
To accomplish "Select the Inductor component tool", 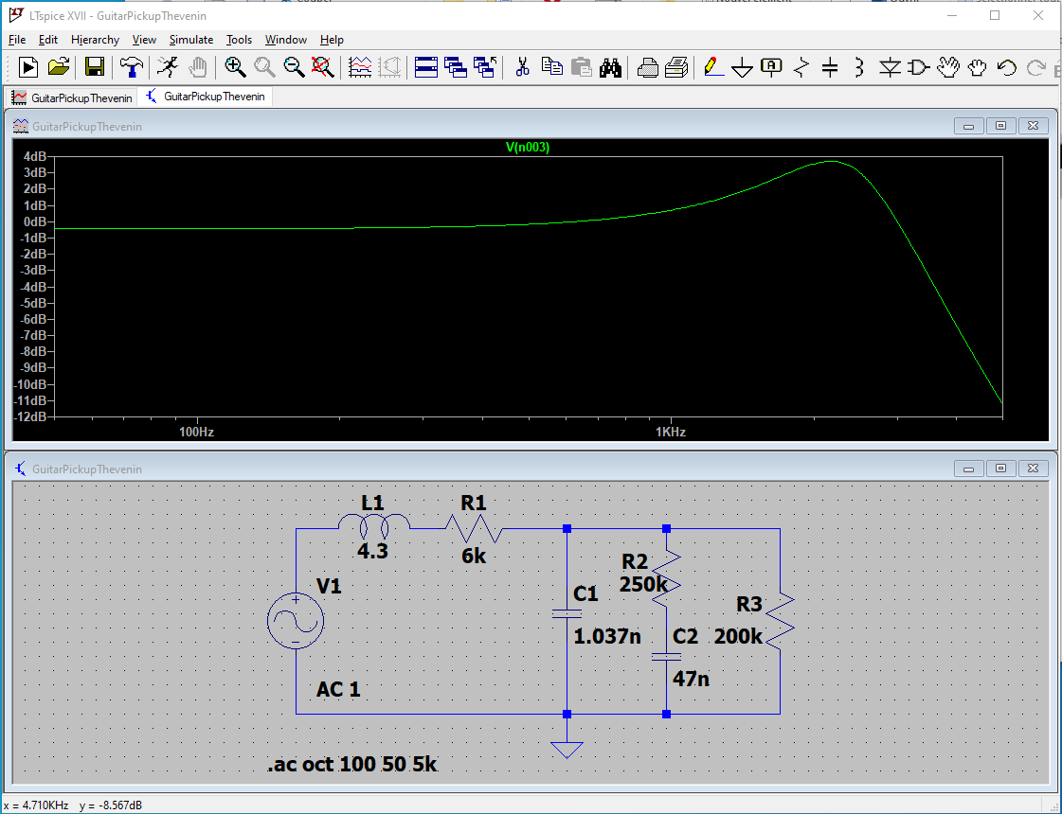I will click(x=858, y=67).
